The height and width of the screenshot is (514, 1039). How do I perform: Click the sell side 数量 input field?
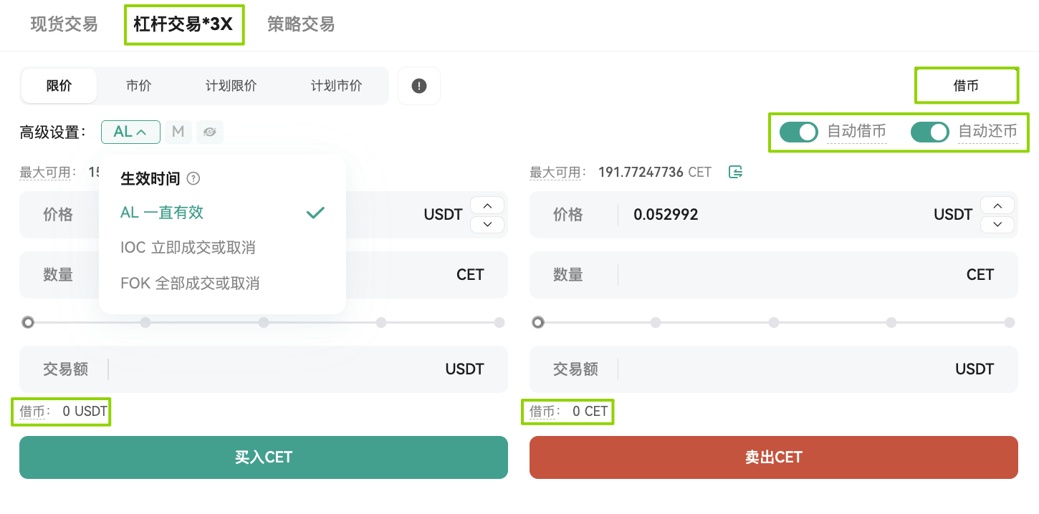[x=788, y=275]
